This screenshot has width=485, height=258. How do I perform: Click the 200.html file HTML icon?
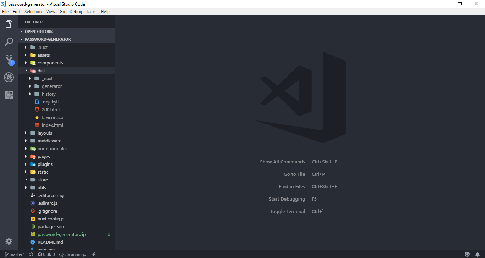(x=37, y=110)
